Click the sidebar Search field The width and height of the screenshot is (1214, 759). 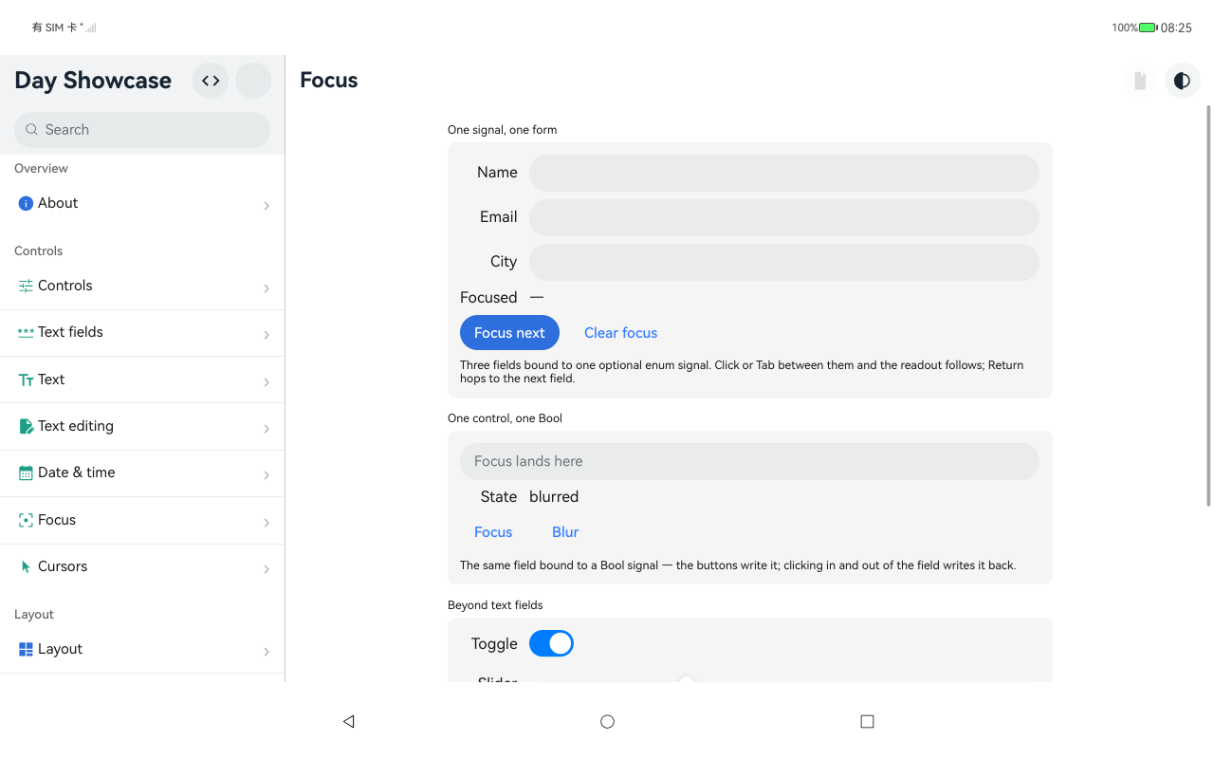coord(142,130)
